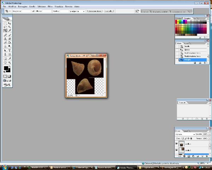Viewport: 212px width, 170px height.
Task: Select the Clone Stamp tool
Action: point(5,39)
